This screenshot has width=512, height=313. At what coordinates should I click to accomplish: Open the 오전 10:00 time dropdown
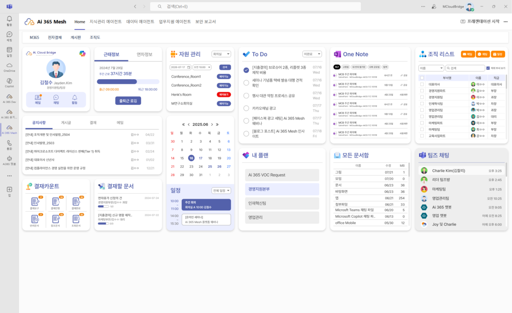(202, 67)
